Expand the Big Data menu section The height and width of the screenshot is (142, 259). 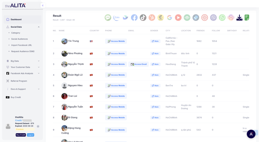click(x=39, y=61)
